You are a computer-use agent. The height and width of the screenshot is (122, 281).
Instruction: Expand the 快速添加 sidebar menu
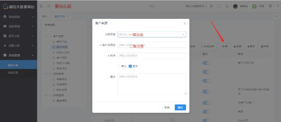click(18, 17)
